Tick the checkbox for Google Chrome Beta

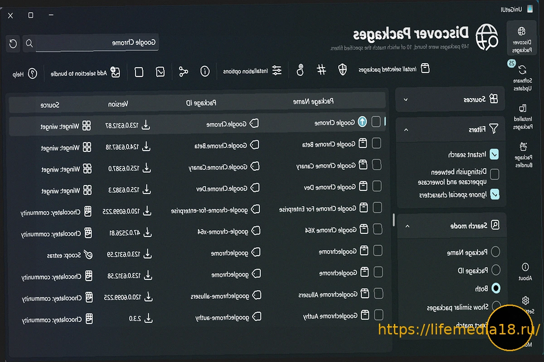click(376, 143)
